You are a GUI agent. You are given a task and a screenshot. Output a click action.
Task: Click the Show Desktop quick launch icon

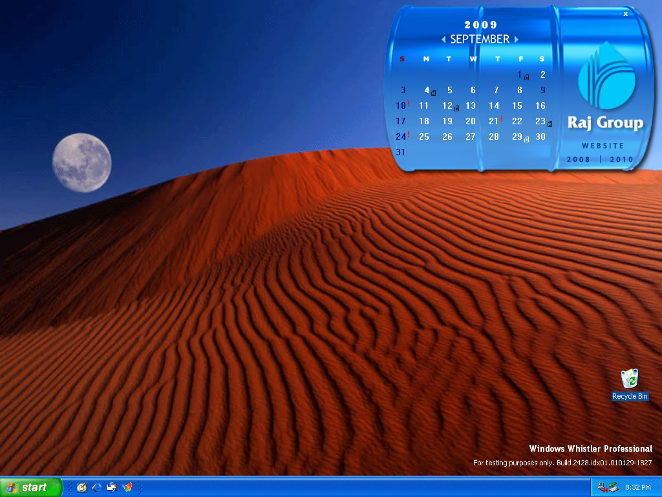tap(82, 487)
